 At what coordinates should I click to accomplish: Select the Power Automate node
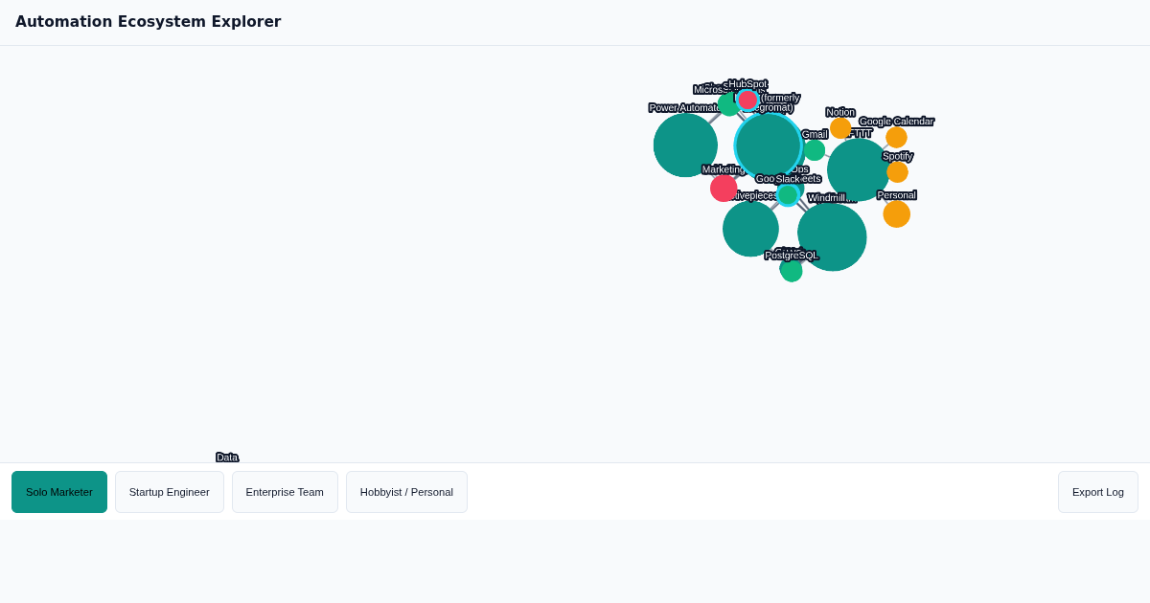click(685, 145)
